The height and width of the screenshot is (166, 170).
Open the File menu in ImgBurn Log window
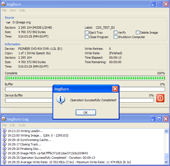click(x=4, y=125)
